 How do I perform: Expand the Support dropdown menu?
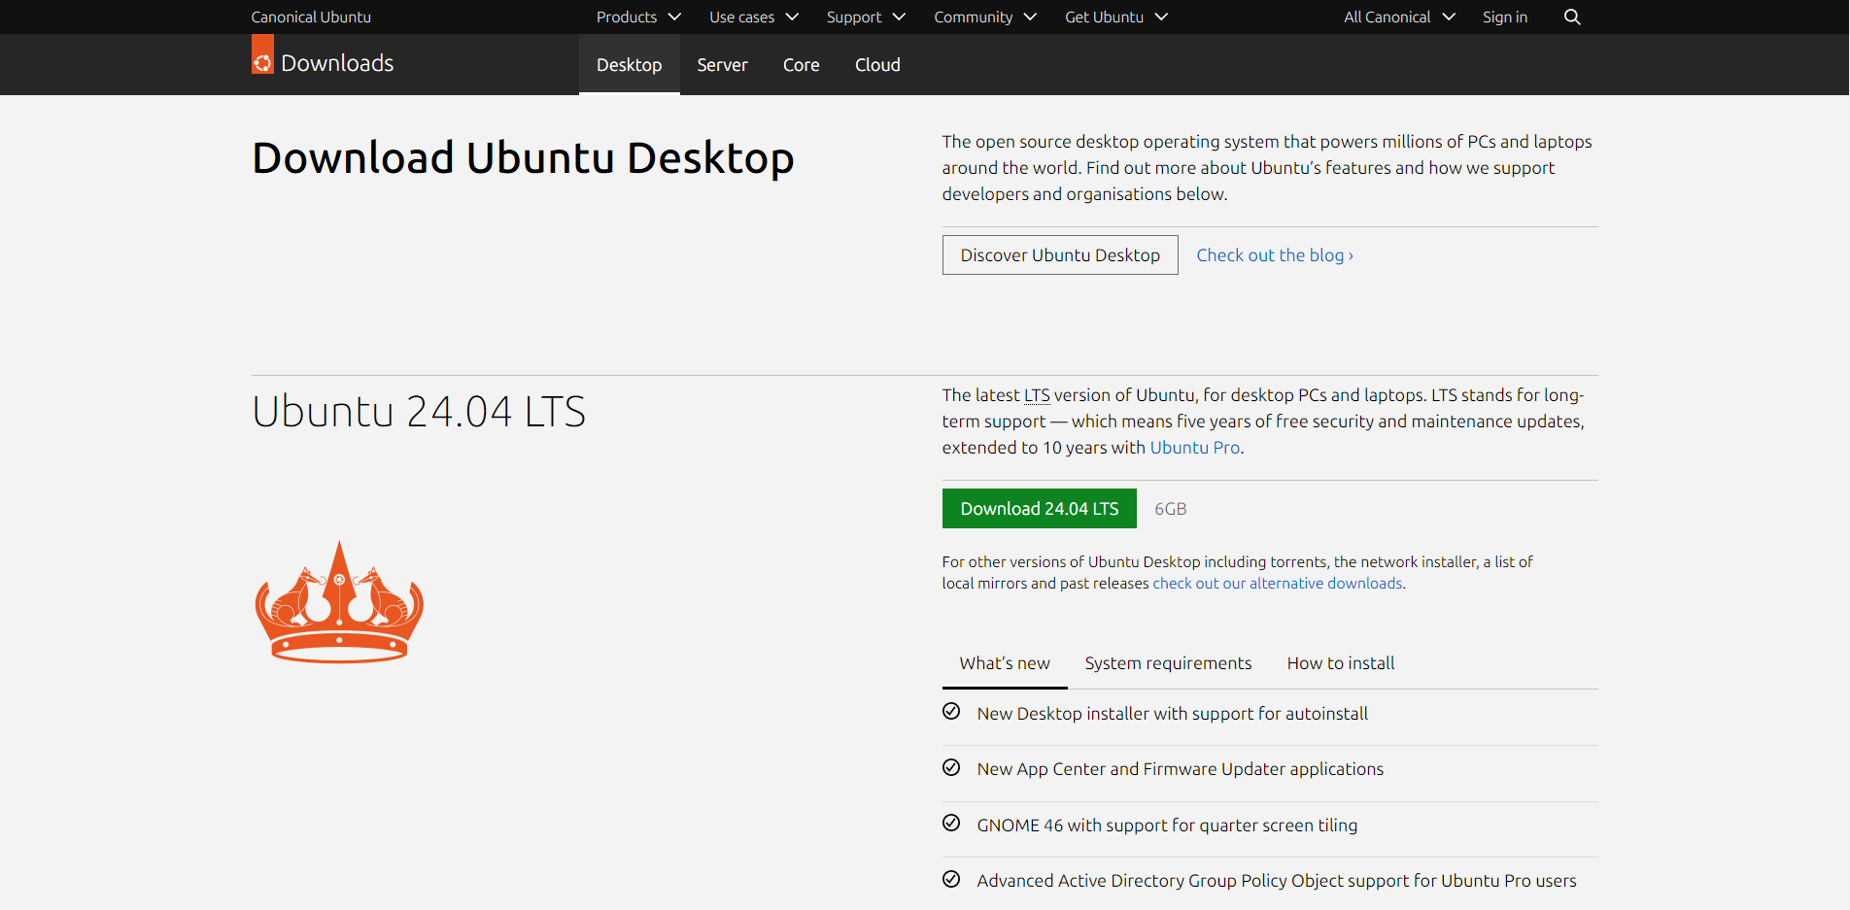866,17
